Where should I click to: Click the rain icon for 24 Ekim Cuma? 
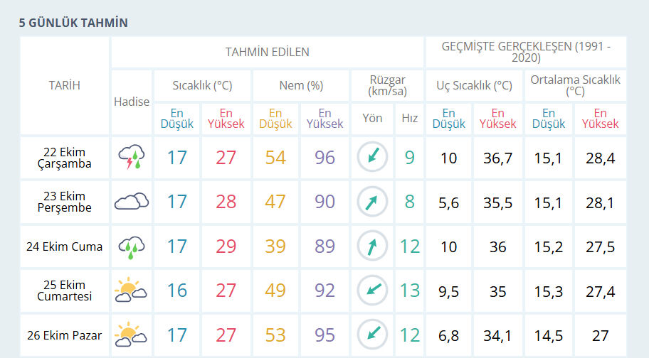[132, 246]
